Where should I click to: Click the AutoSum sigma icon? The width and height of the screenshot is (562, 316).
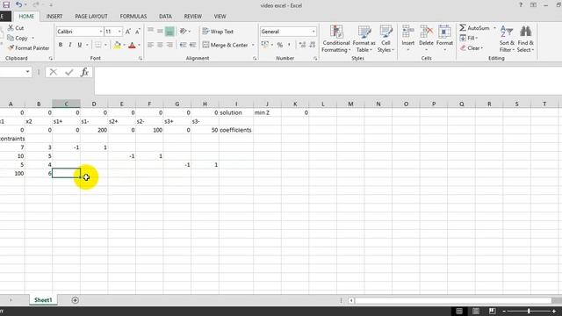tap(463, 27)
